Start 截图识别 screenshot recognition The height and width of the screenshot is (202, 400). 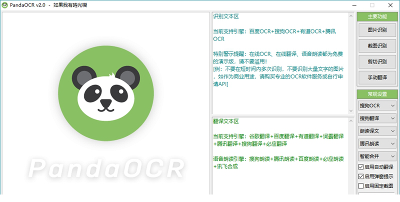(377, 46)
